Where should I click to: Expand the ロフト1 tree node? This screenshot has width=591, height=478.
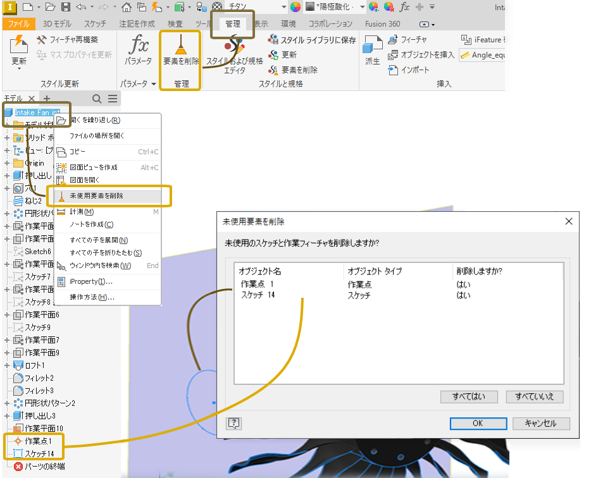pyautogui.click(x=7, y=365)
